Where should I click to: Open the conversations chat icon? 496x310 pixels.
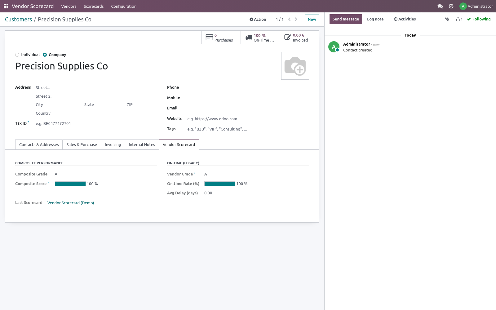(440, 6)
